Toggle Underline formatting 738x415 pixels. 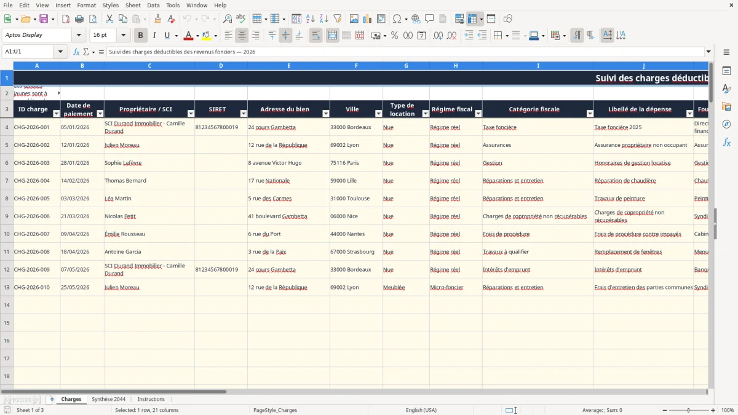pyautogui.click(x=167, y=36)
